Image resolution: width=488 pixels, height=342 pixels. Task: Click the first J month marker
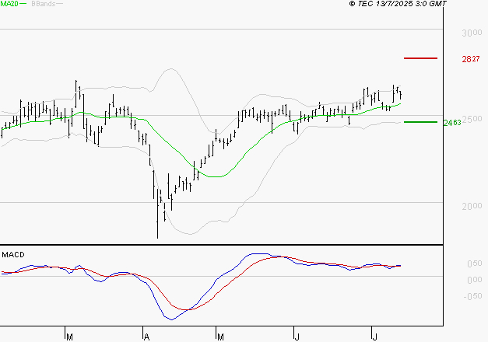pyautogui.click(x=297, y=337)
